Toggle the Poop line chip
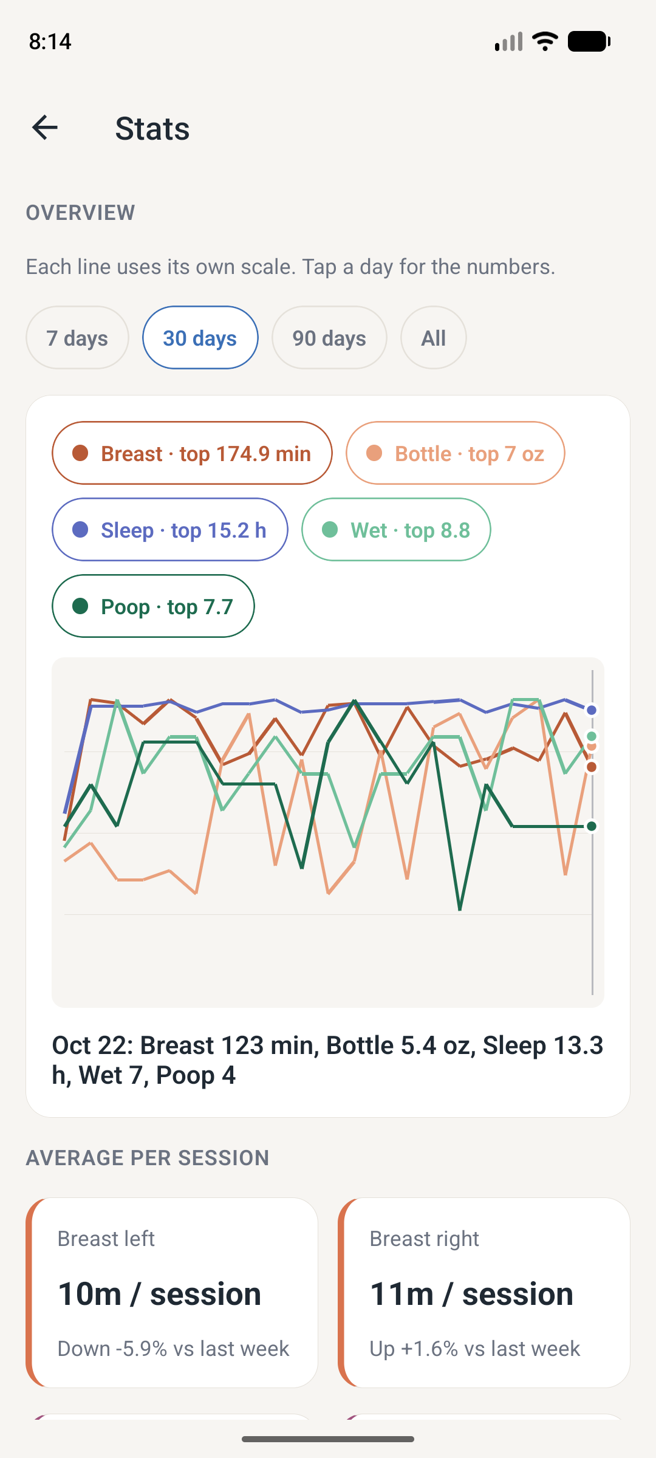 [x=153, y=606]
